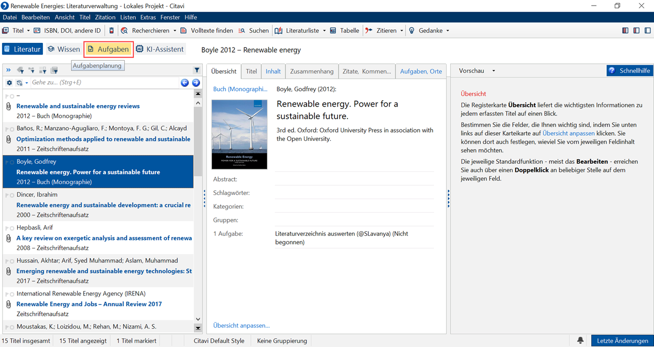This screenshot has width=654, height=347.
Task: Click the red delete title icon
Action: point(112,31)
